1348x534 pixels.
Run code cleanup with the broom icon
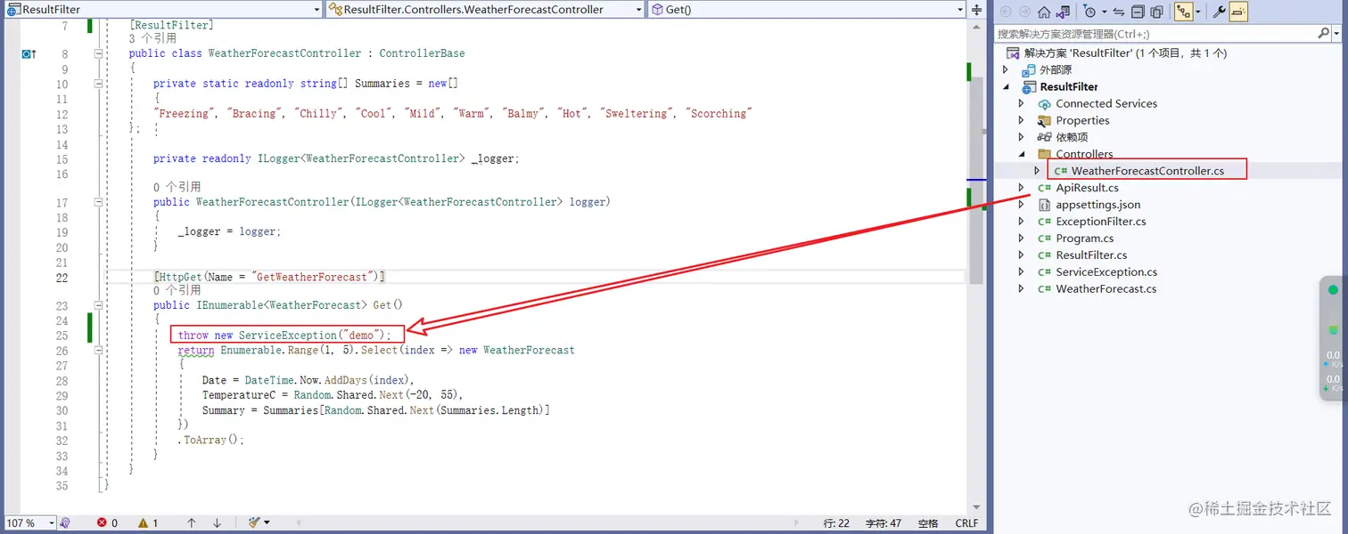tap(254, 523)
